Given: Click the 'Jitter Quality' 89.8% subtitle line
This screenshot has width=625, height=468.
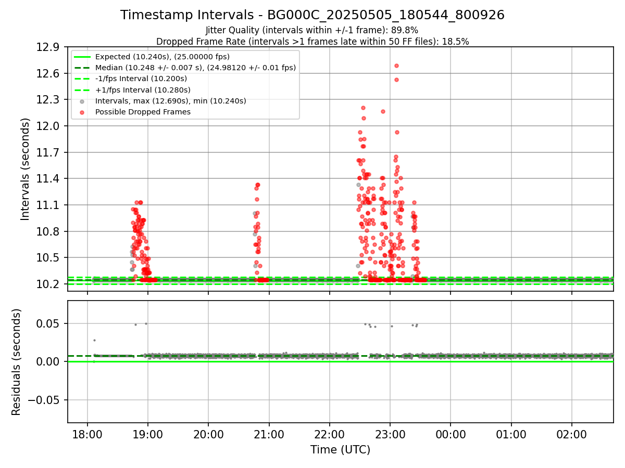Looking at the screenshot, I should pyautogui.click(x=312, y=31).
